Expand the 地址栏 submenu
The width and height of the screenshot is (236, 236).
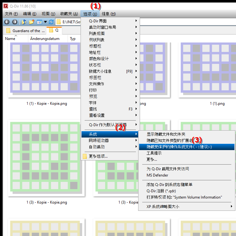(110, 52)
